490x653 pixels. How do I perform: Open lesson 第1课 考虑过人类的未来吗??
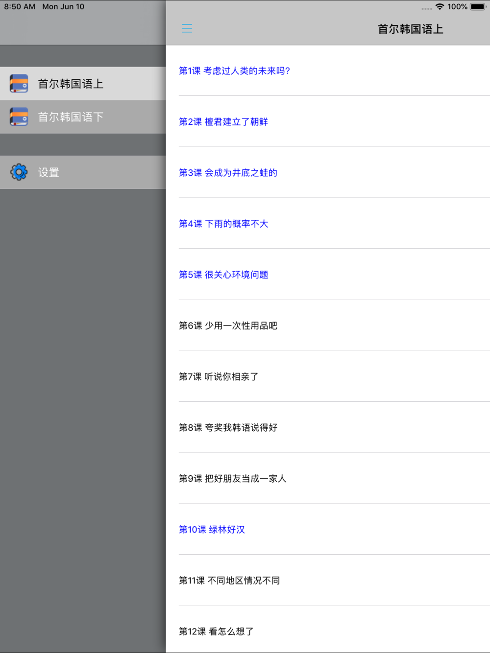pos(328,70)
